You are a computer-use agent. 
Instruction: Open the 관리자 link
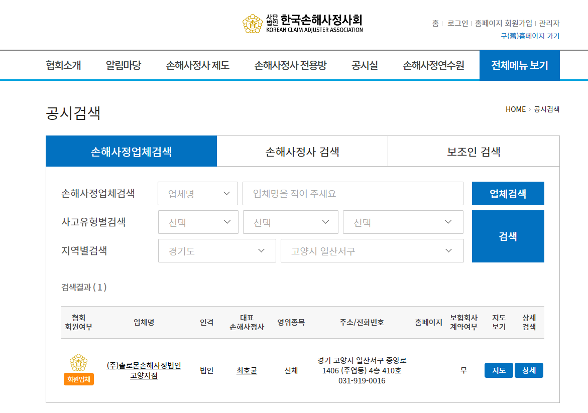click(549, 23)
